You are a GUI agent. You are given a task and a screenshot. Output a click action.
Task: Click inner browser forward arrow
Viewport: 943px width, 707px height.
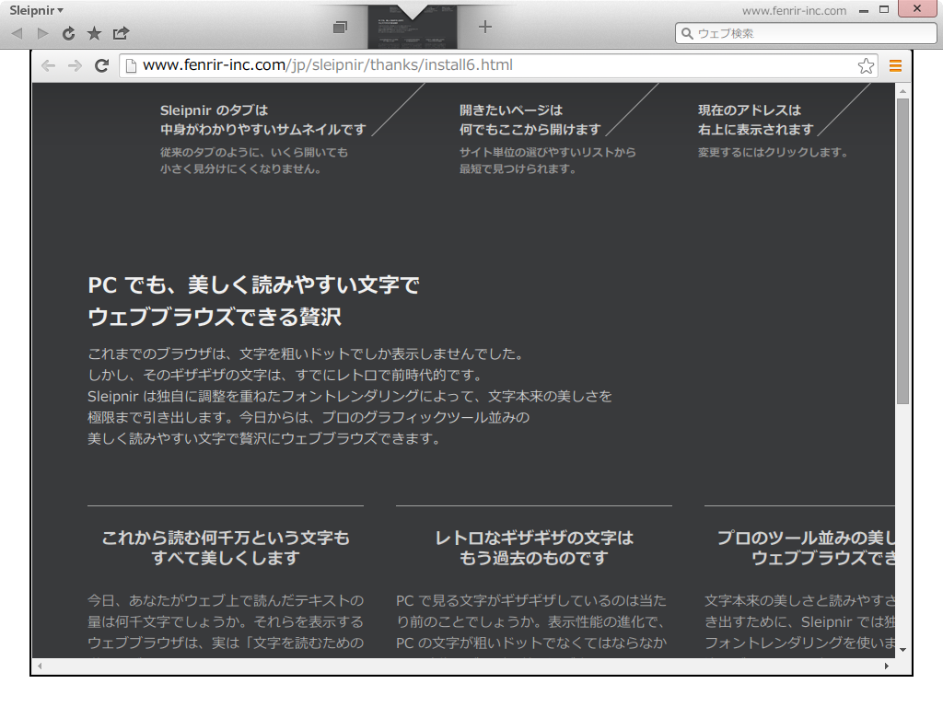click(x=75, y=65)
